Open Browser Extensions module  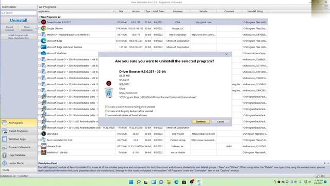(19, 147)
